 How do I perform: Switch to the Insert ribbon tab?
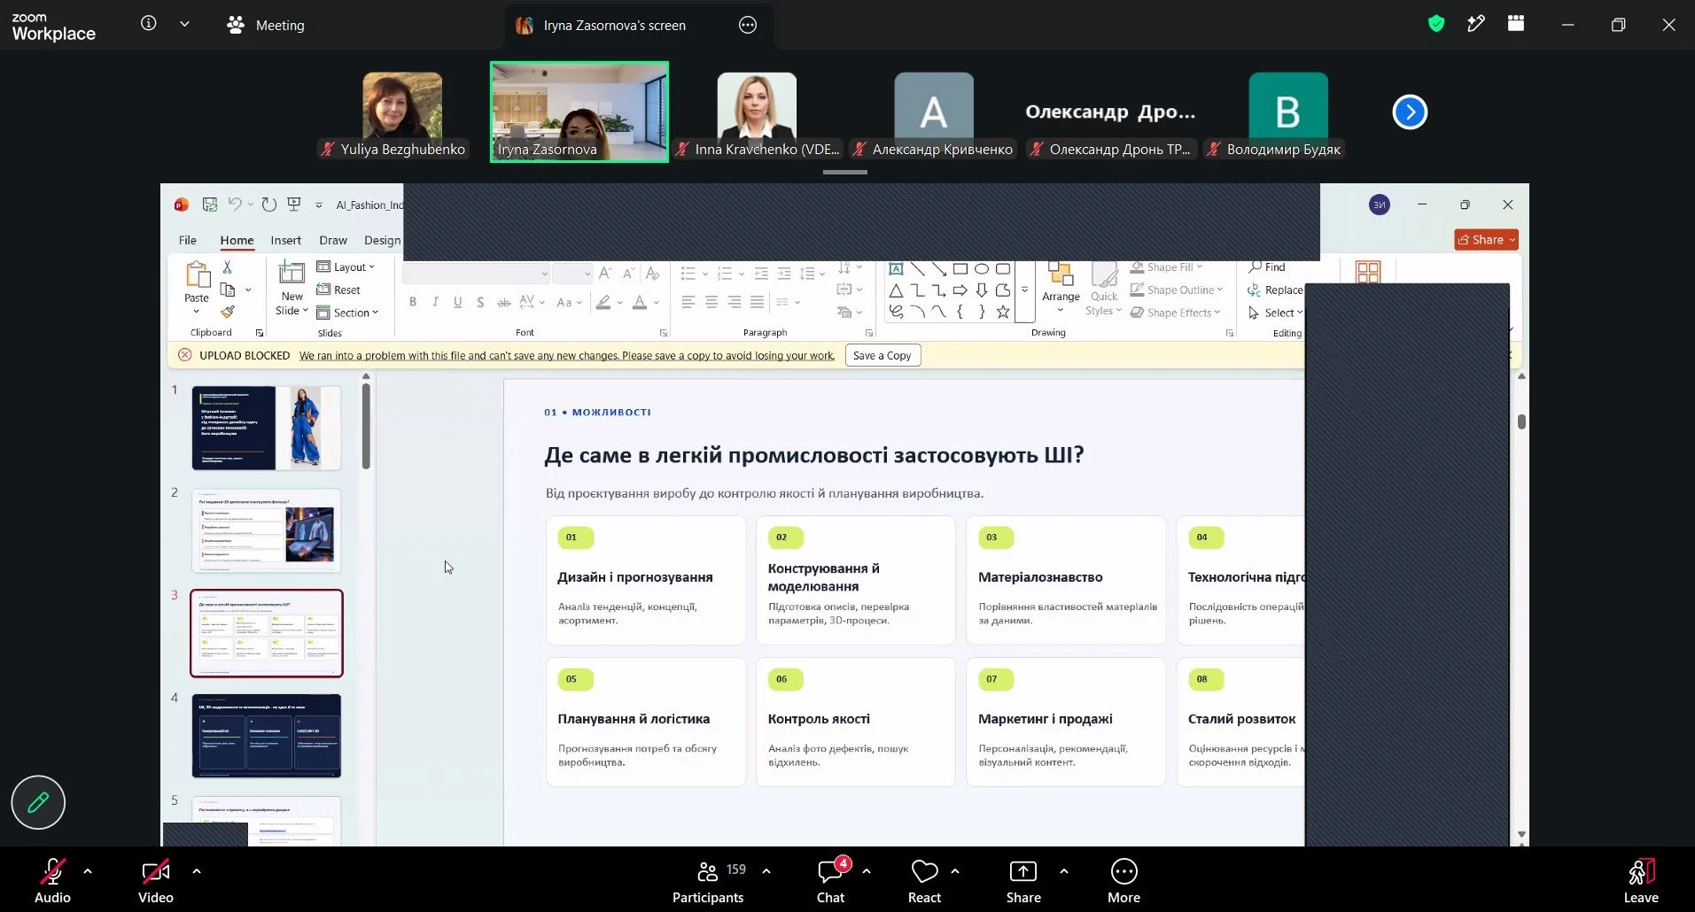tap(285, 240)
